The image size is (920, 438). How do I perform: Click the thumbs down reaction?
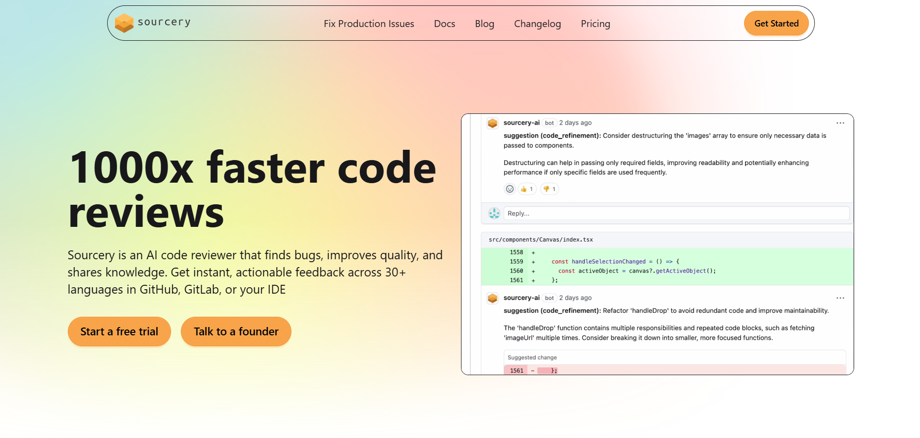click(x=549, y=189)
